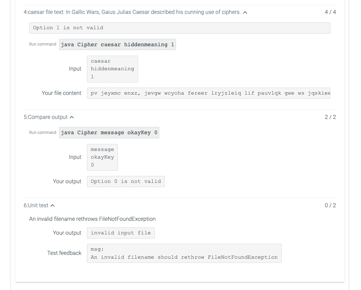Click the "4 / 4" score label

(x=330, y=12)
